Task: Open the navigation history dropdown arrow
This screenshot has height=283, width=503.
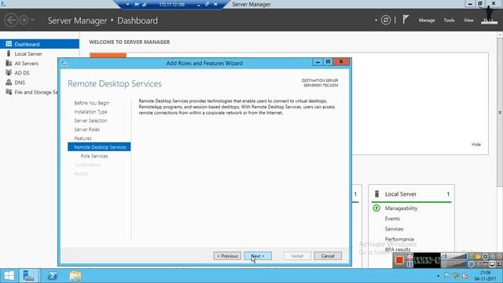Action: point(32,20)
